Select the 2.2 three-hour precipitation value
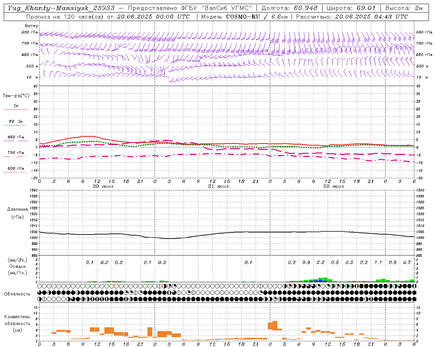The width and height of the screenshot is (434, 347). point(320,262)
